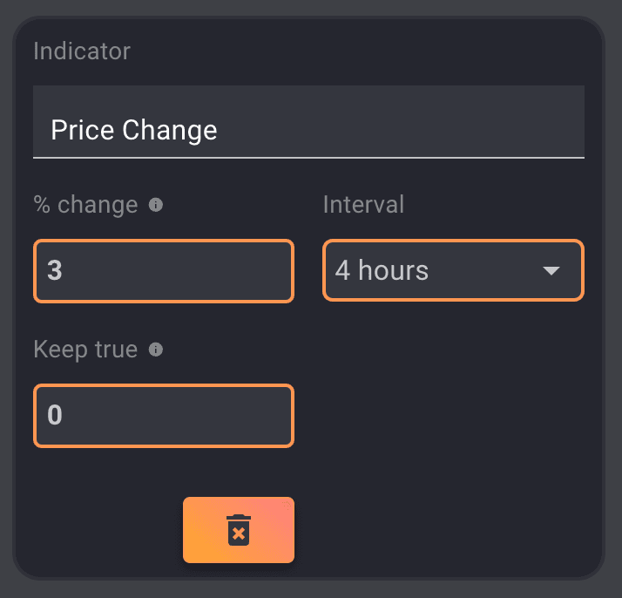Viewport: 622px width, 598px height.
Task: Focus the % change input field
Action: click(164, 271)
